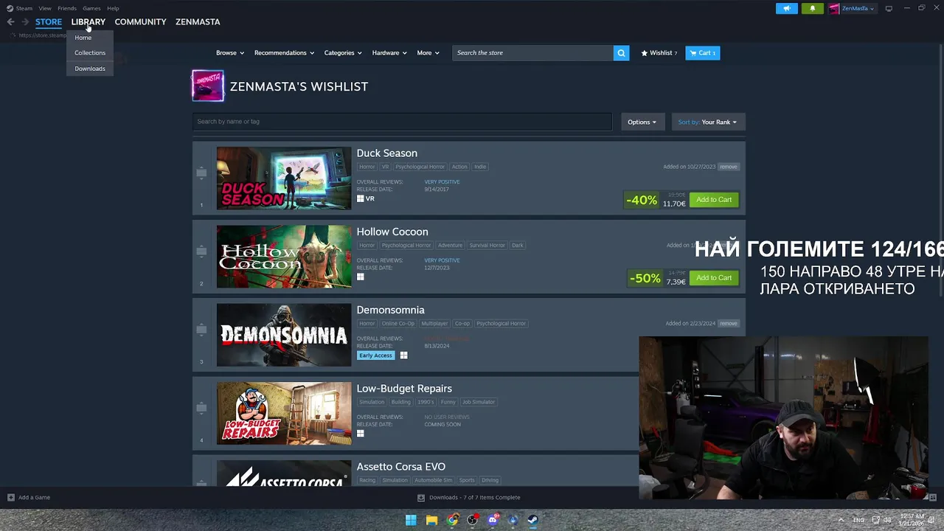
Task: Switch to the LIBRARY tab
Action: (88, 22)
